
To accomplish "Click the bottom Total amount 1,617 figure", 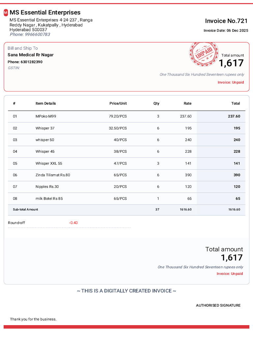I will pos(232,257).
